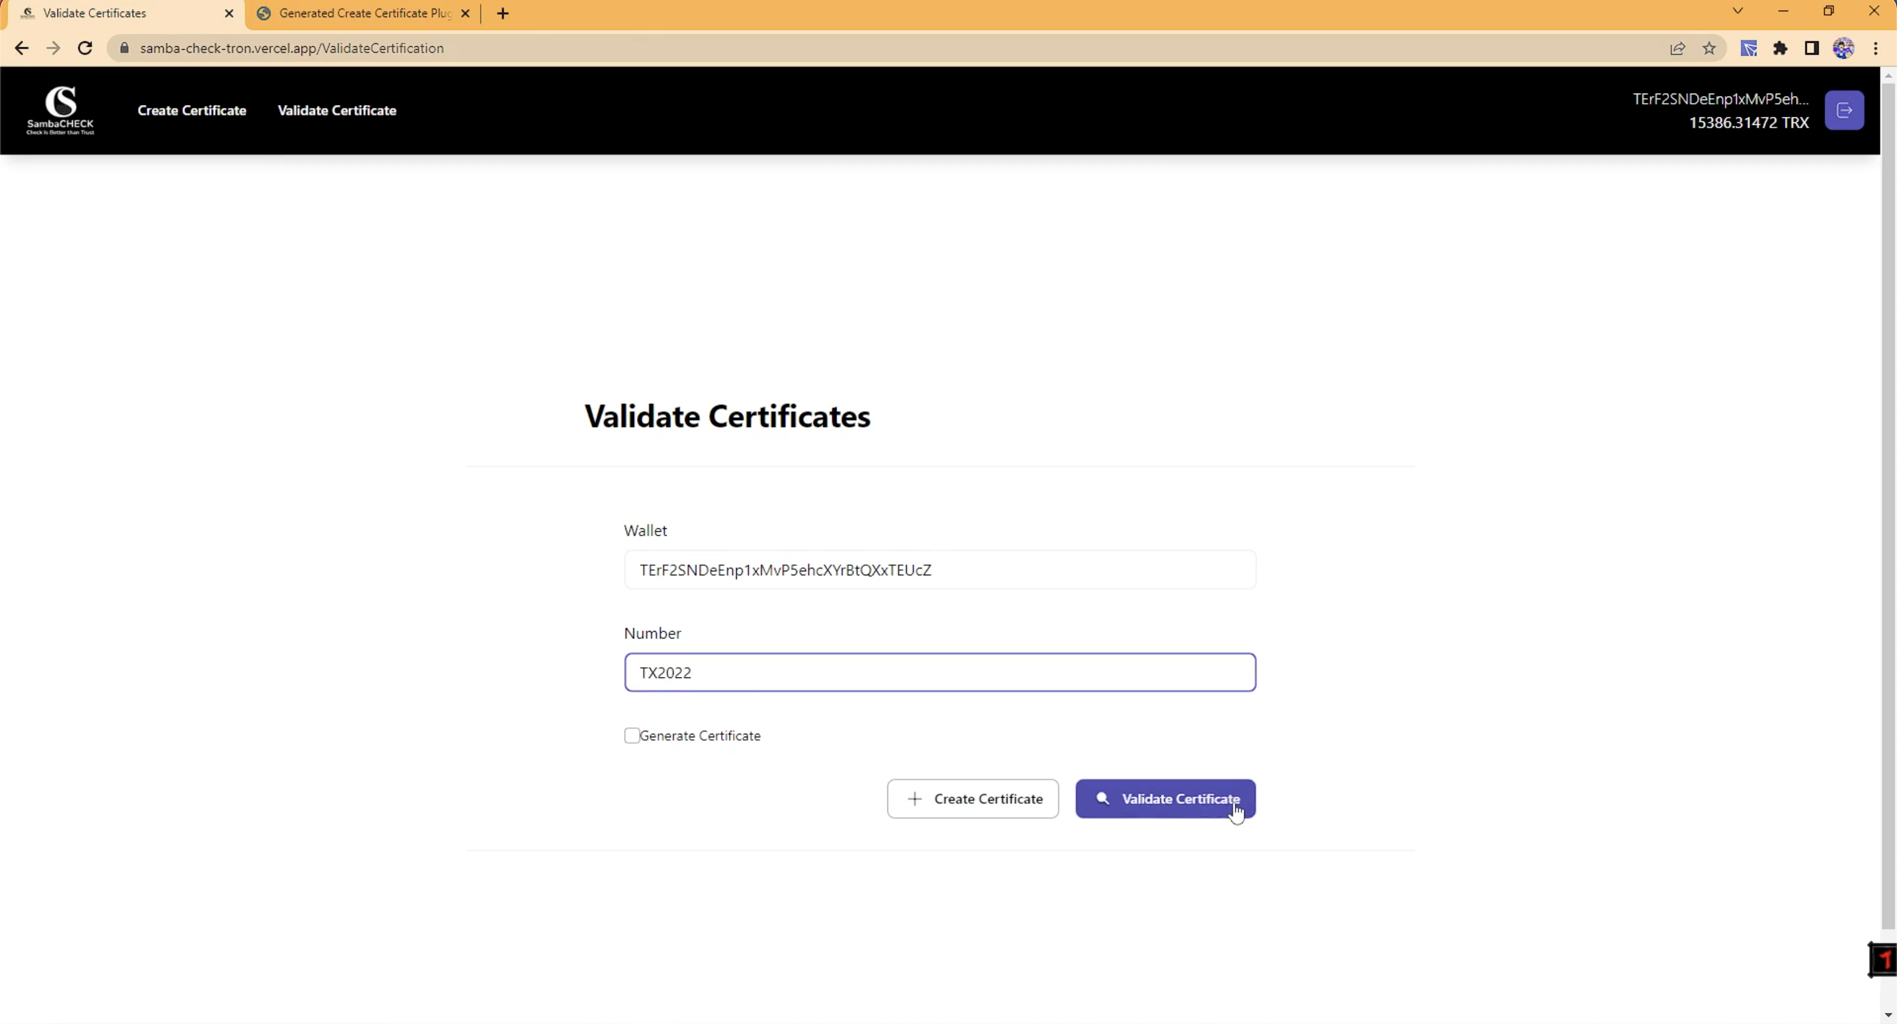1897x1024 pixels.
Task: Open the Chrome three-dot menu
Action: 1876,49
